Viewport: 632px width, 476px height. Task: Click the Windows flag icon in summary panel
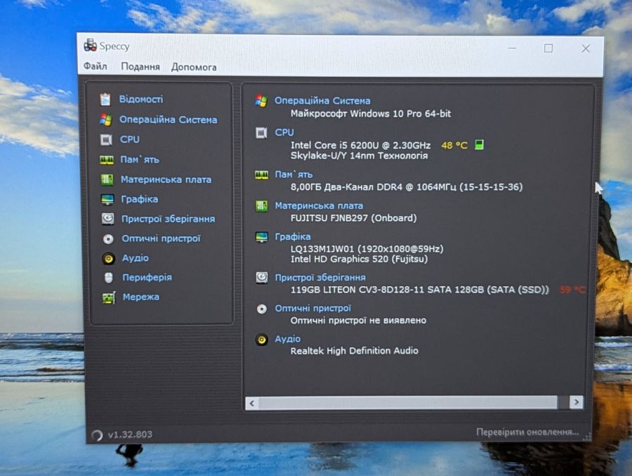(x=261, y=101)
